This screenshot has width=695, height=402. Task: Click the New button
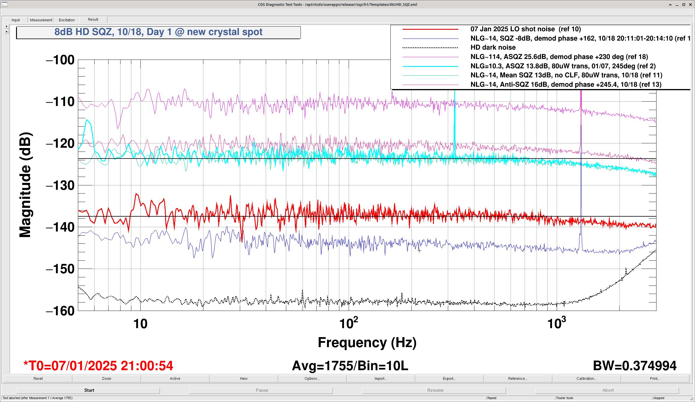click(244, 379)
